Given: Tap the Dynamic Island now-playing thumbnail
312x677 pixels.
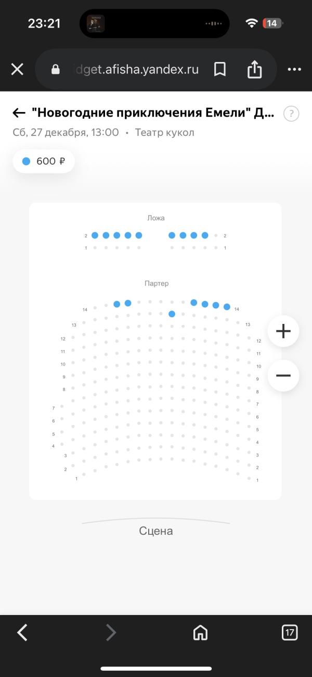Looking at the screenshot, I should tap(96, 23).
